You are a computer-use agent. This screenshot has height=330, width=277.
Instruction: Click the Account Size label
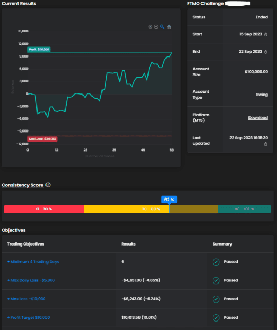[201, 72]
